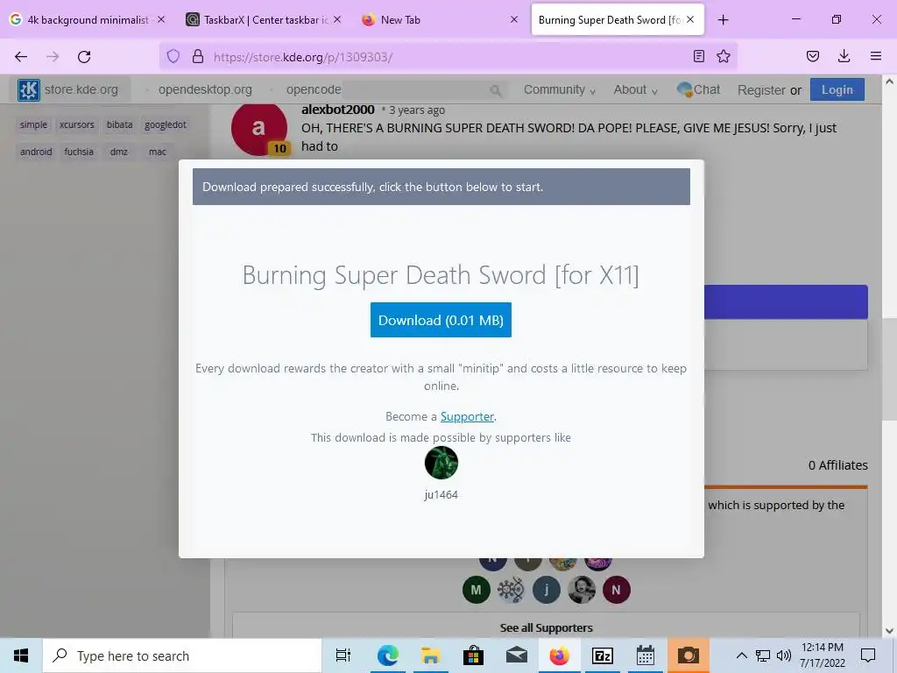Click the blue j supporter avatar
The width and height of the screenshot is (897, 673).
click(547, 590)
